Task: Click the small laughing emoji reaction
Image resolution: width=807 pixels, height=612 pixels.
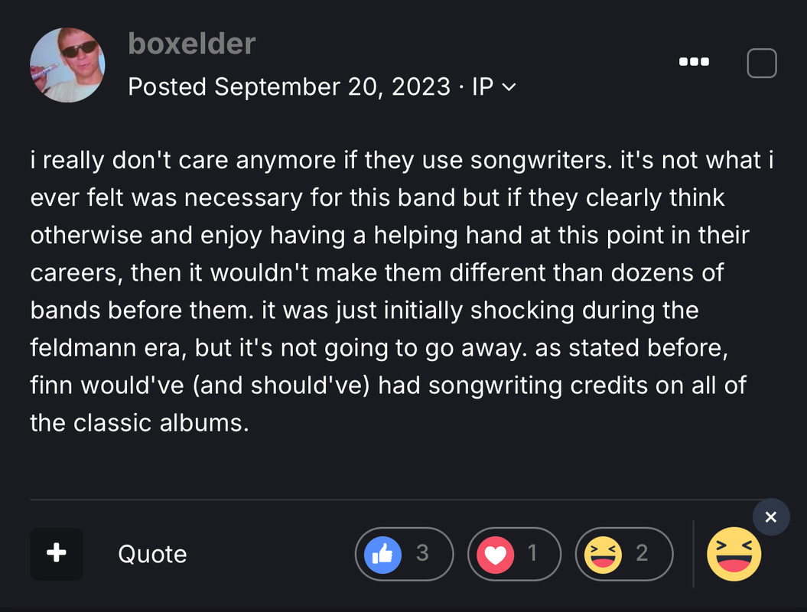Action: (604, 555)
